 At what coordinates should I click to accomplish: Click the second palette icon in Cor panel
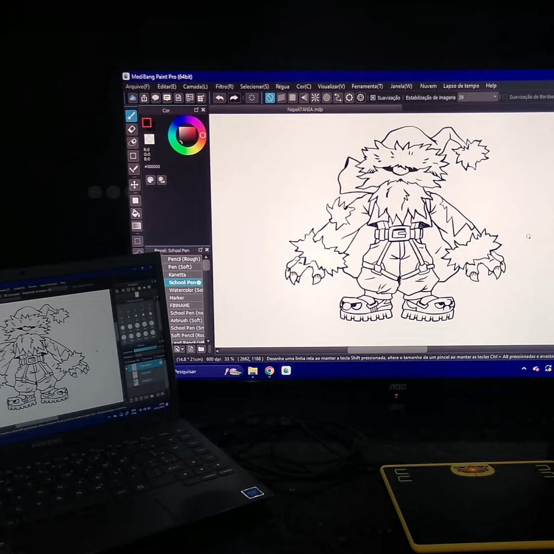tap(162, 180)
